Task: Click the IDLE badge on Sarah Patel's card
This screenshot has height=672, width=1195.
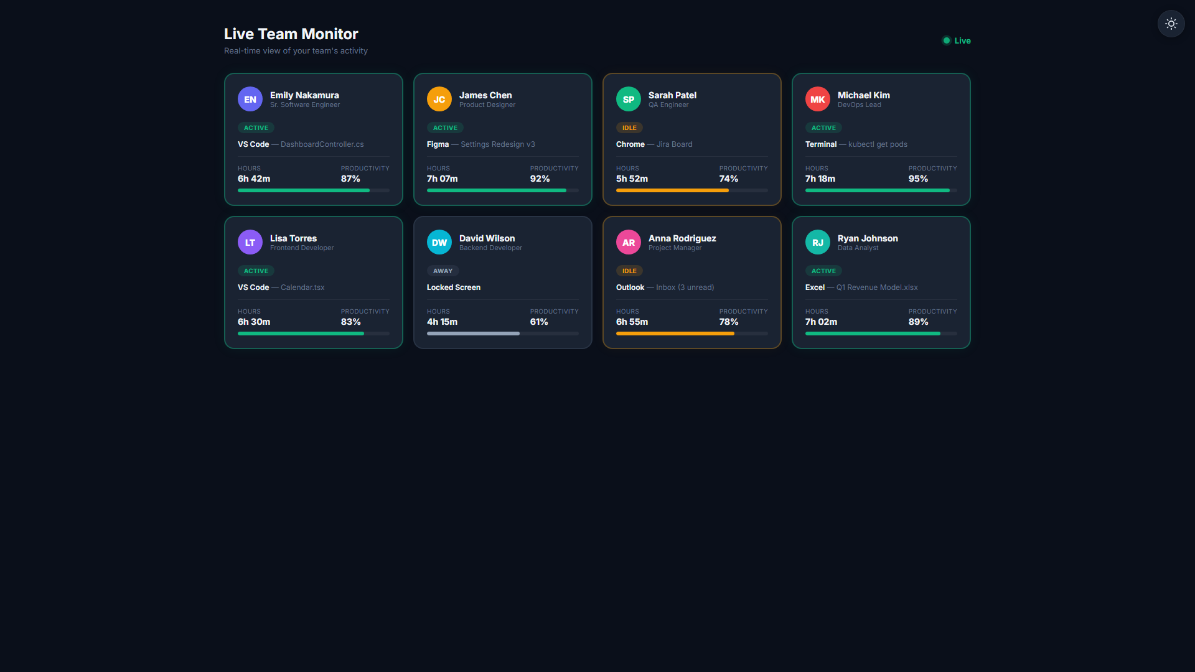Action: tap(629, 128)
